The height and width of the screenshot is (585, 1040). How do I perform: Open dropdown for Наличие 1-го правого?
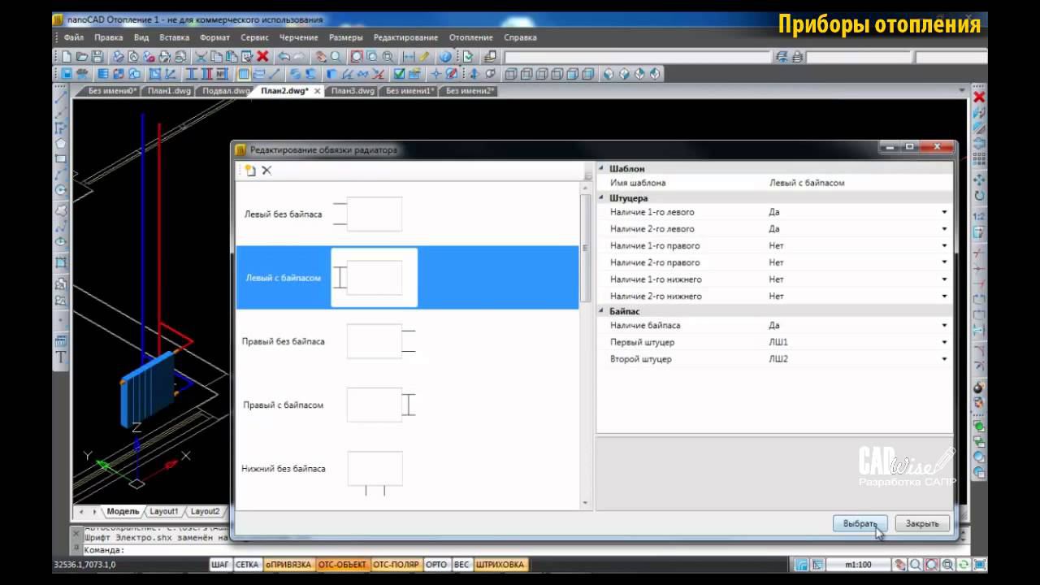944,245
